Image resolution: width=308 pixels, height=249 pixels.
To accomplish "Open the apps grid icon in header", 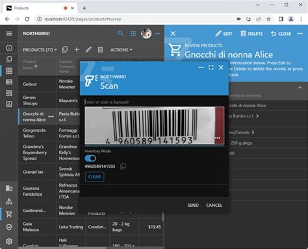I will [133, 34].
